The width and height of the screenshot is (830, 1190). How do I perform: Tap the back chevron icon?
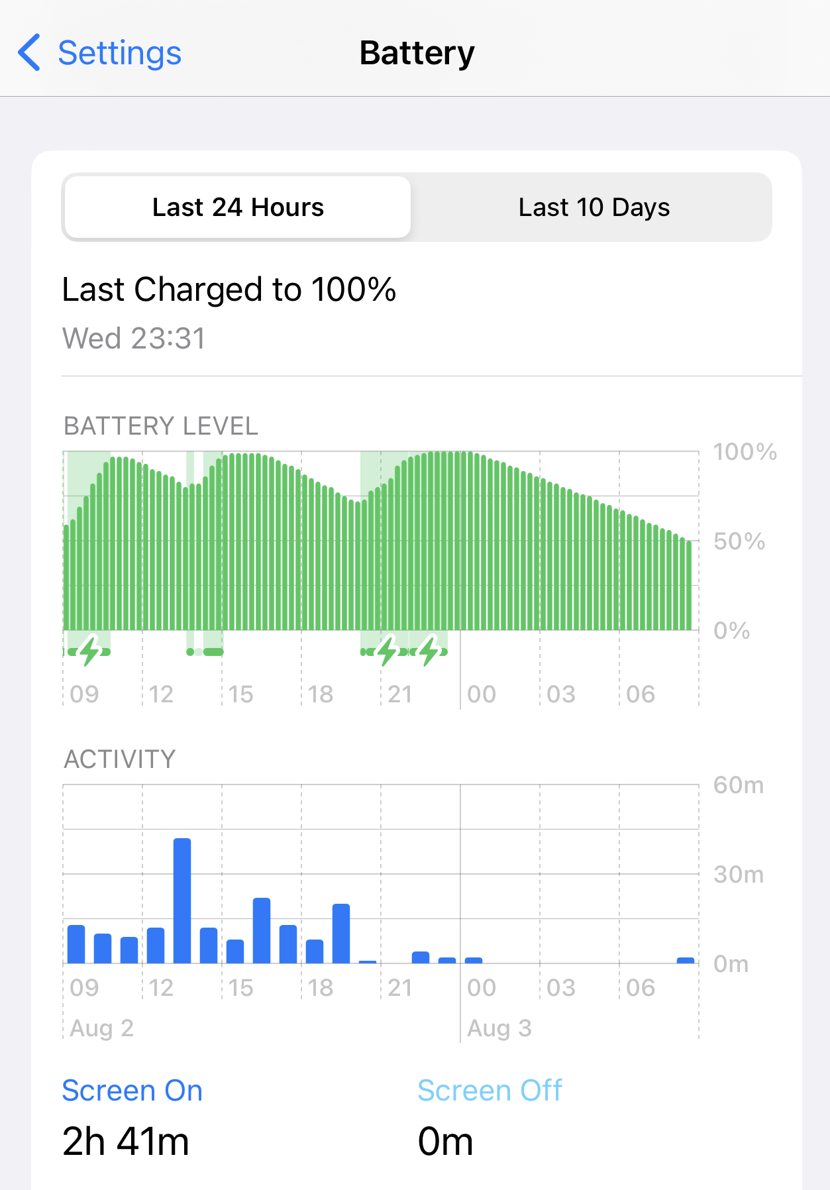coord(29,52)
